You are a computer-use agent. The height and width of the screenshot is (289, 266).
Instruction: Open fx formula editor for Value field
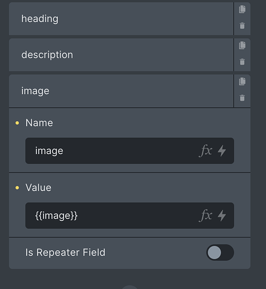205,215
